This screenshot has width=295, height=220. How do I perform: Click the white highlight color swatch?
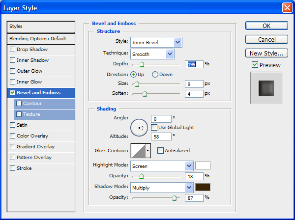click(203, 165)
